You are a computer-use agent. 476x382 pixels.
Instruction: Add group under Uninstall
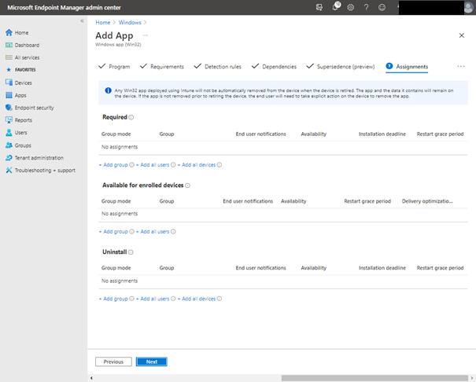pyautogui.click(x=113, y=299)
